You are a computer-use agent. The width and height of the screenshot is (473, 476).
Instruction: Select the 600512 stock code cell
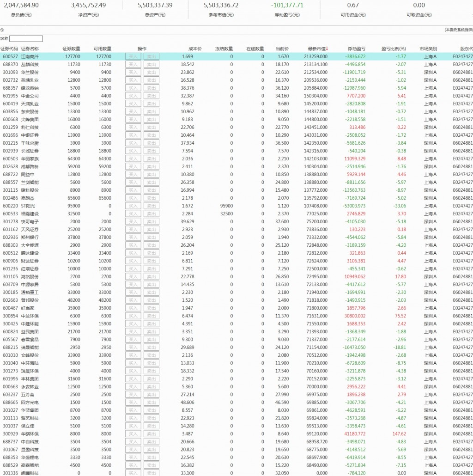[x=10, y=253]
